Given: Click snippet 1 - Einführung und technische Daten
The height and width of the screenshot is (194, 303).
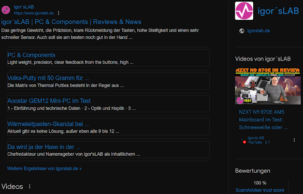Looking at the screenshot, I should click(72, 108).
